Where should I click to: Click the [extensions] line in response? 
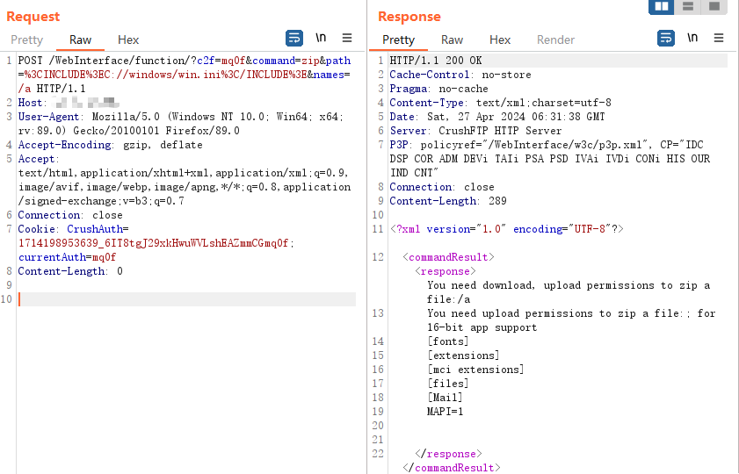click(463, 355)
